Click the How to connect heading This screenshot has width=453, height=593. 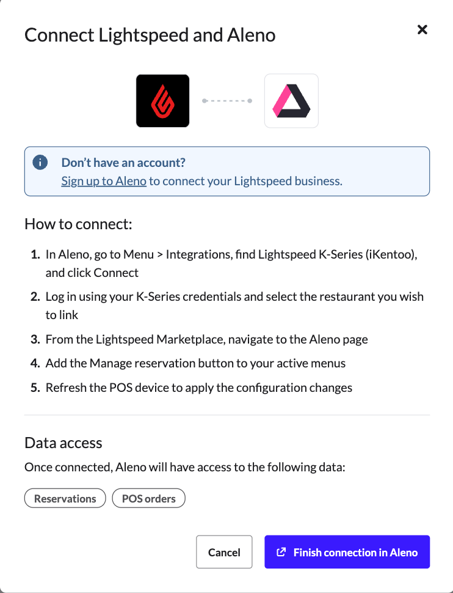pyautogui.click(x=78, y=224)
